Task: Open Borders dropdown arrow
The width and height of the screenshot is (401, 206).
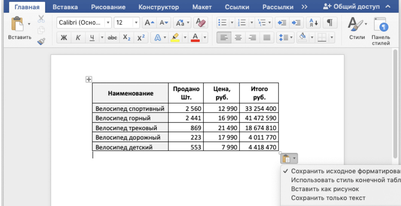Action: point(331,38)
